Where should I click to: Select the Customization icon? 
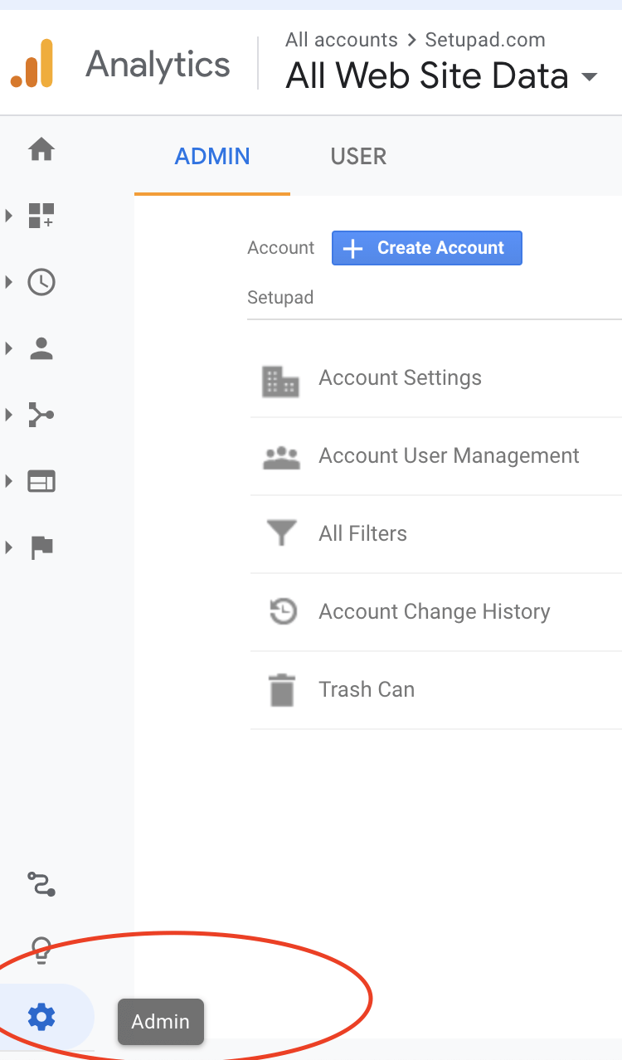[41, 216]
